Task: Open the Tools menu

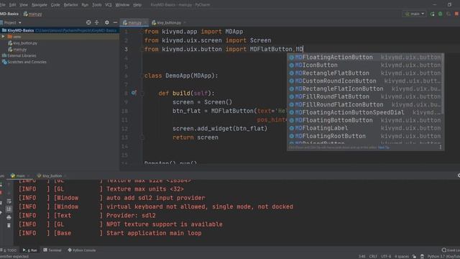Action: [97, 5]
